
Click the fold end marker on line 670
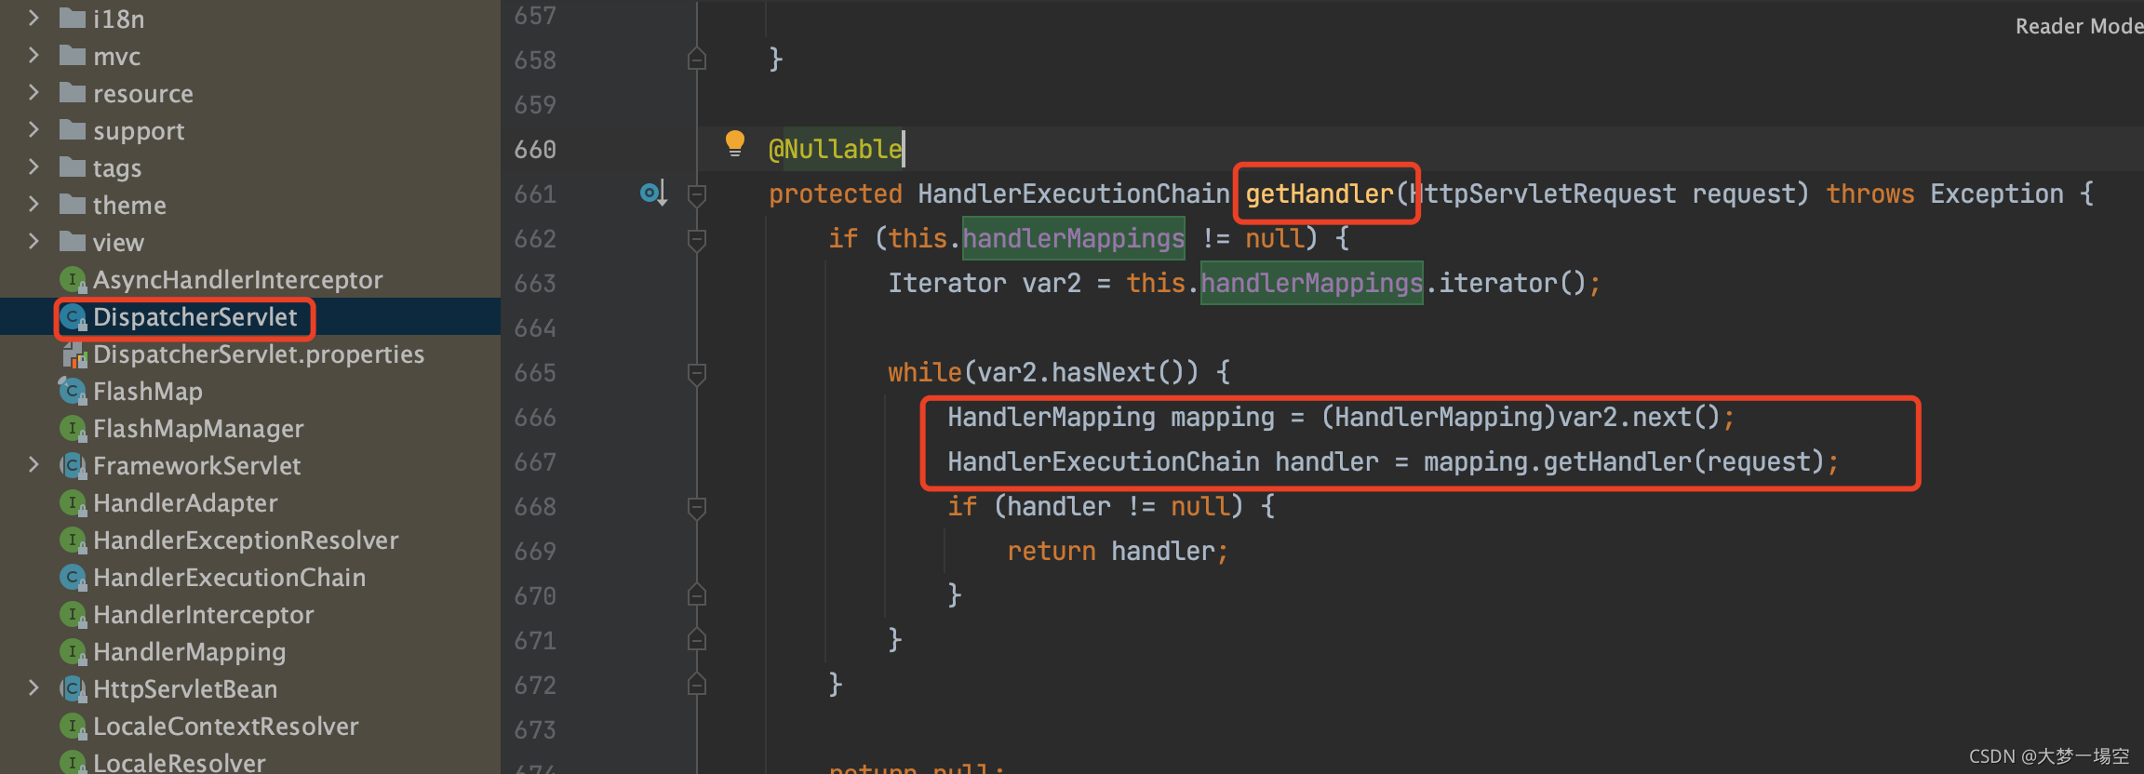696,594
